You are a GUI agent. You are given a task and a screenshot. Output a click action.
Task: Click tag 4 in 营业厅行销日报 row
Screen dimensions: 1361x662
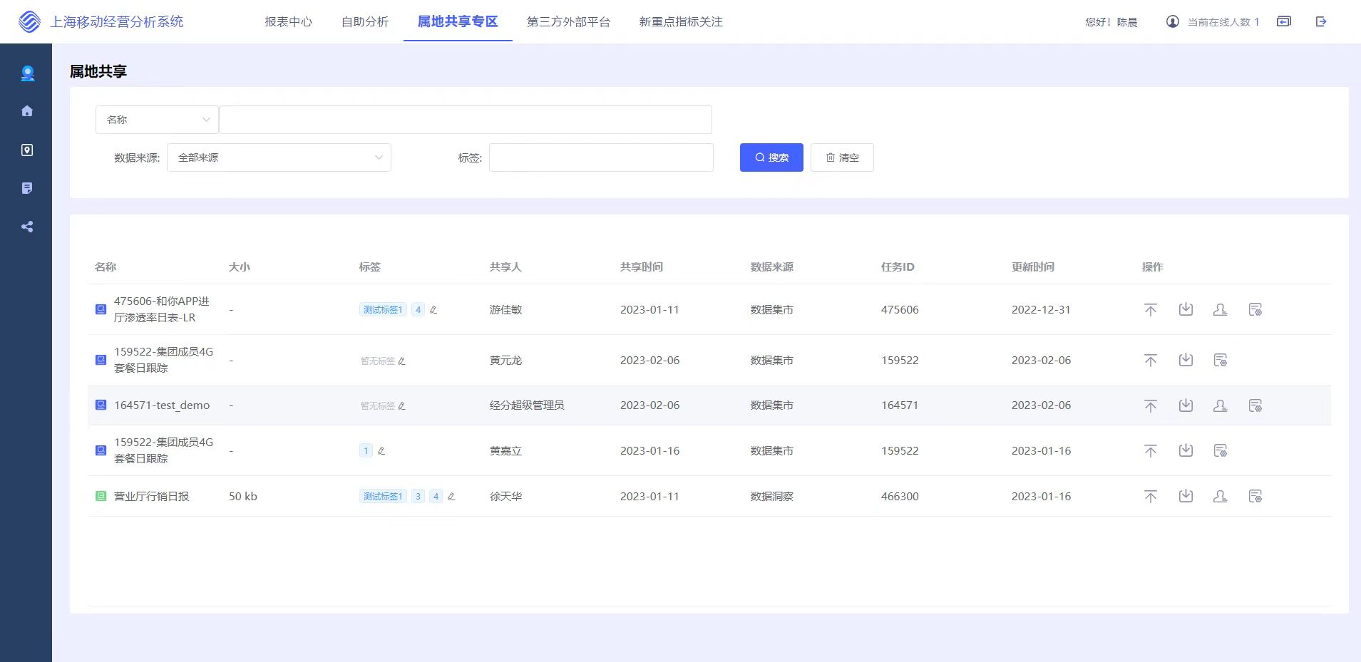click(x=436, y=497)
